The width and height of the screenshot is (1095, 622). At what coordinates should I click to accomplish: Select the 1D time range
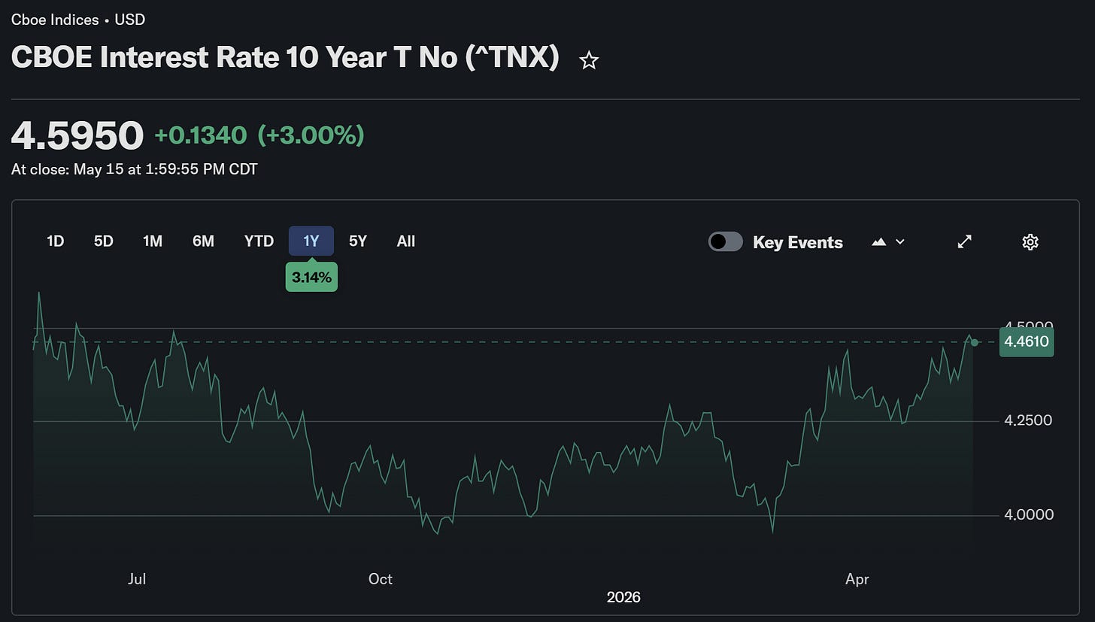[55, 241]
